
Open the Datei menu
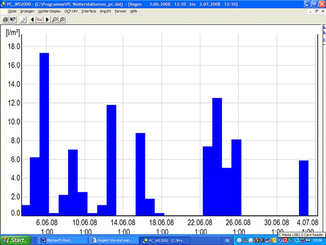[12, 11]
